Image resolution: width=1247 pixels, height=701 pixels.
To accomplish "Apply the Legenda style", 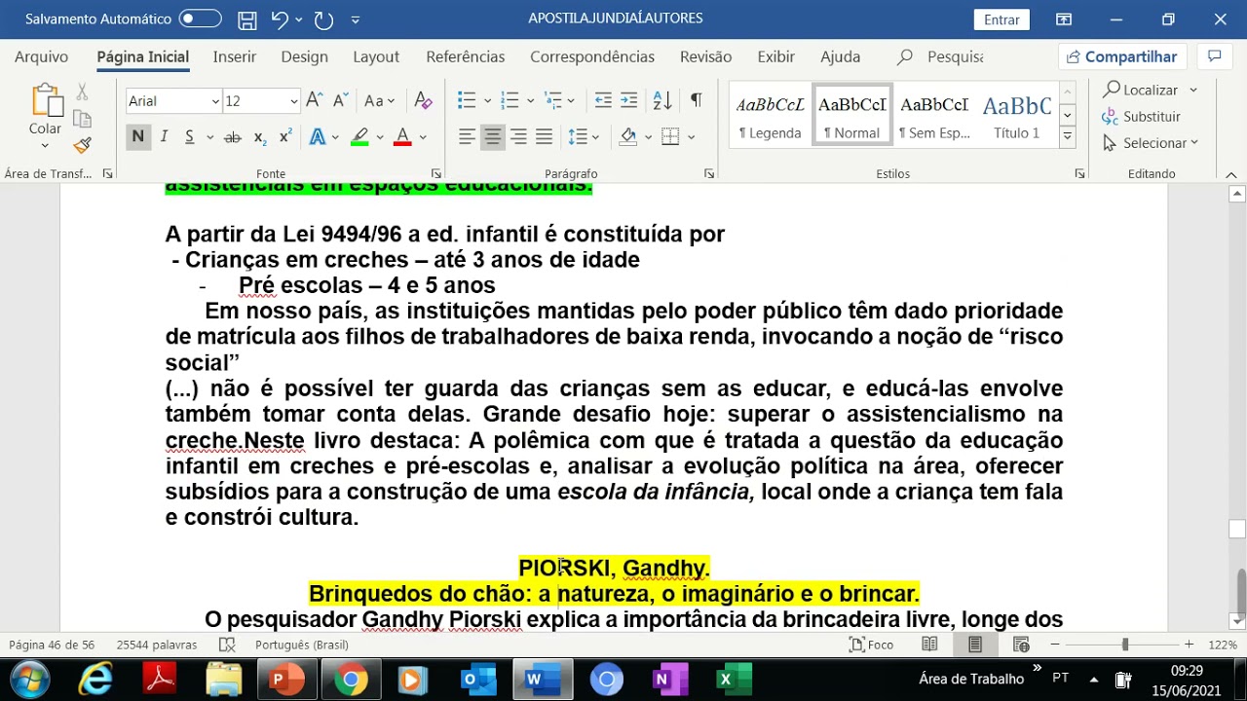I will point(770,115).
